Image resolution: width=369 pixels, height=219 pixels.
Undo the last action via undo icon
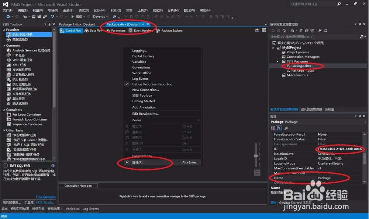[52, 17]
